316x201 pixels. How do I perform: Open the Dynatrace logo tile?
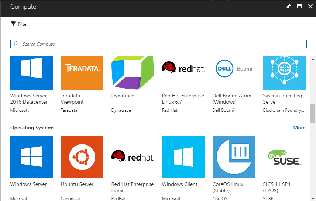pyautogui.click(x=133, y=73)
